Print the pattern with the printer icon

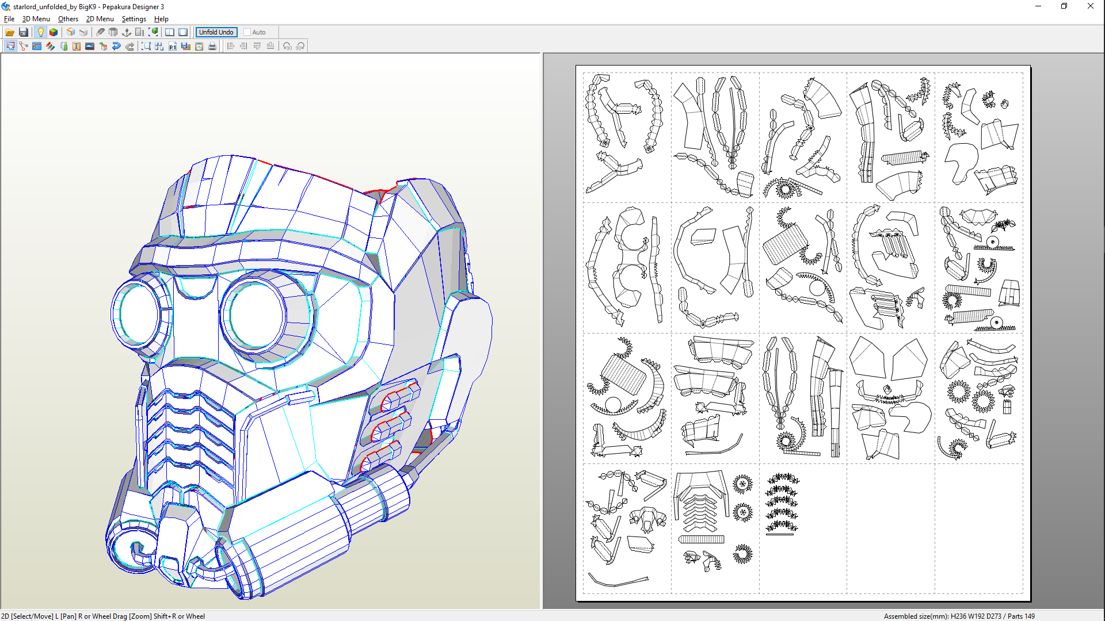(212, 46)
